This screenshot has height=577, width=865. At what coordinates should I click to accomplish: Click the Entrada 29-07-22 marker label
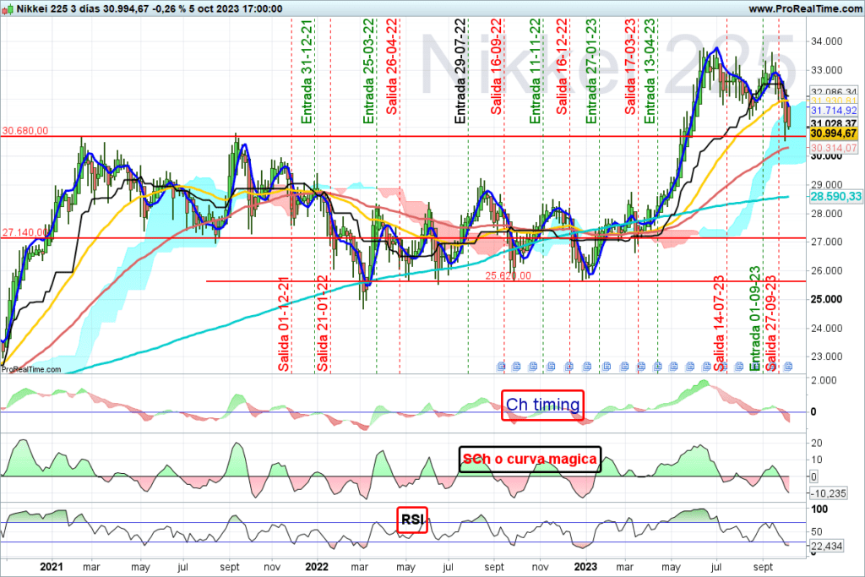coord(460,72)
